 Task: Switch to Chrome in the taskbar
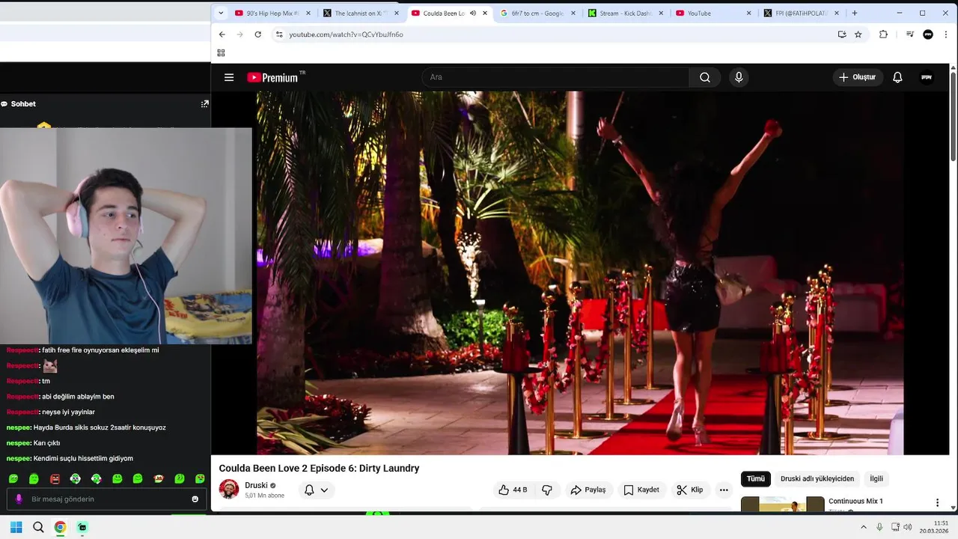coord(60,527)
